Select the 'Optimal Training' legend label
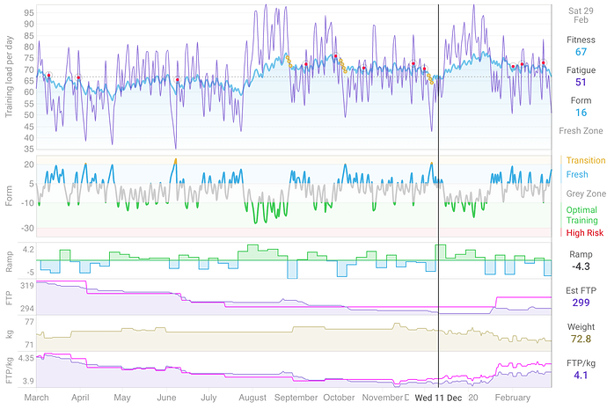Viewport: 607px width, 409px height. point(581,215)
